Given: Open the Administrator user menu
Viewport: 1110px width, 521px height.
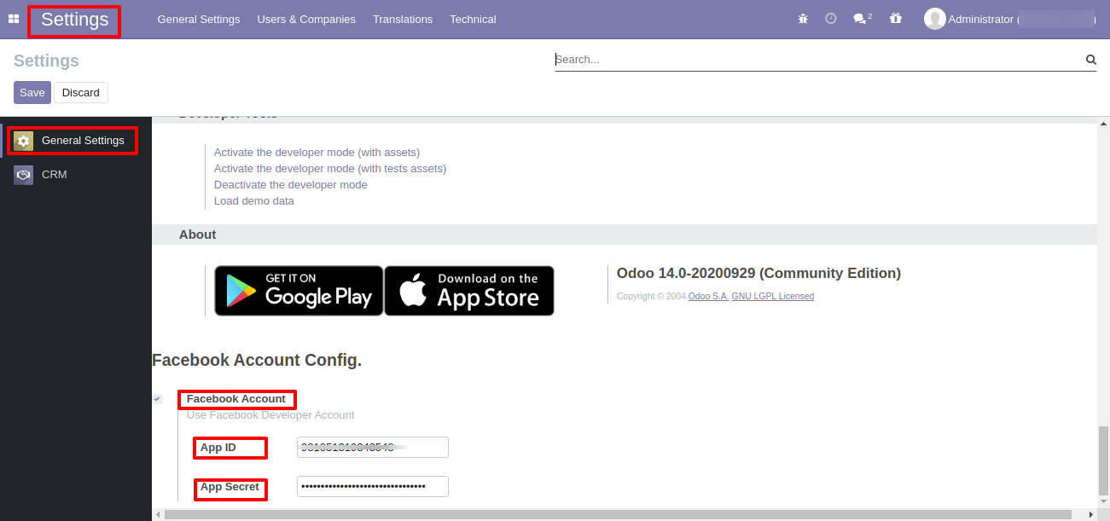Looking at the screenshot, I should click(x=1009, y=19).
